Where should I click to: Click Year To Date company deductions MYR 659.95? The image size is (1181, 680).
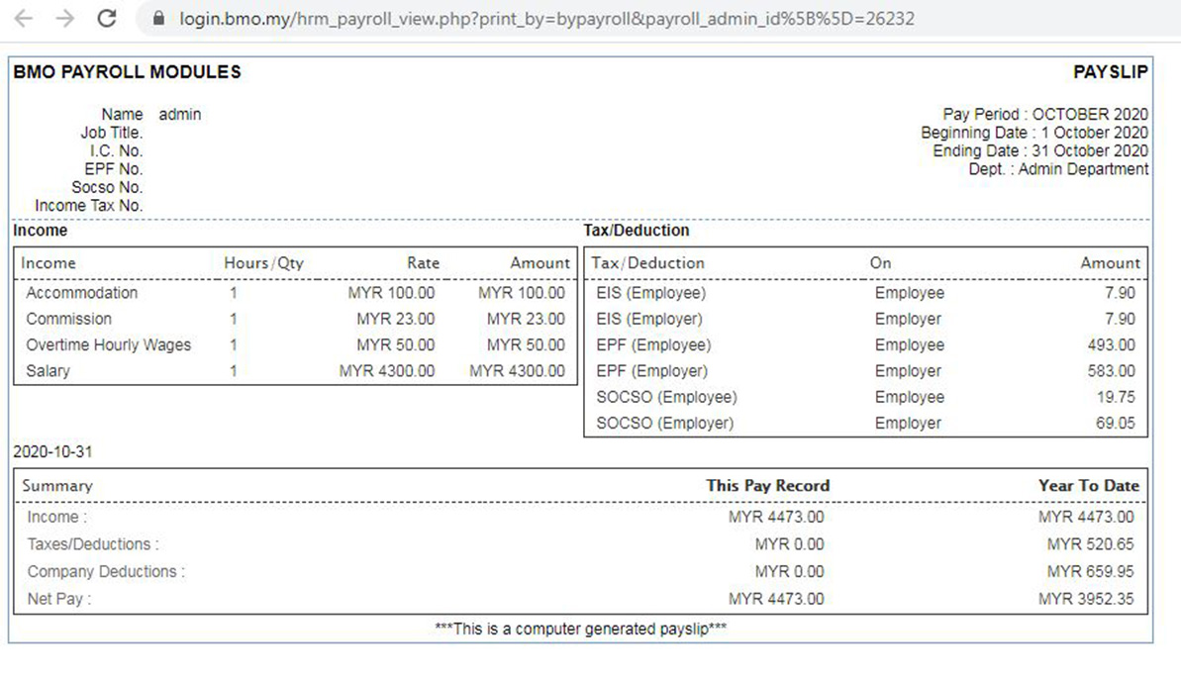tap(1090, 571)
